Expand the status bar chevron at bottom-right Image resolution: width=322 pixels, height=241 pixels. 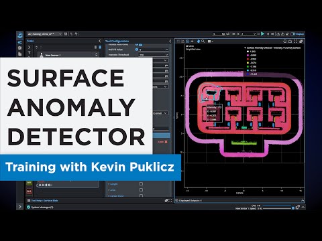click(303, 208)
